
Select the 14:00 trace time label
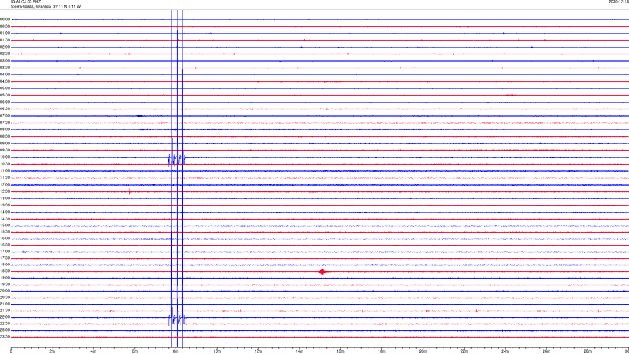point(5,212)
